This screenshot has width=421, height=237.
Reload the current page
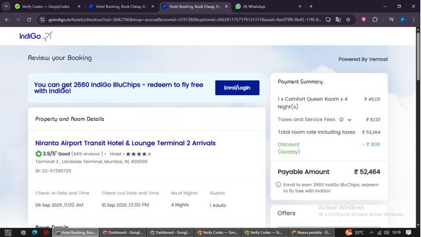(x=29, y=20)
